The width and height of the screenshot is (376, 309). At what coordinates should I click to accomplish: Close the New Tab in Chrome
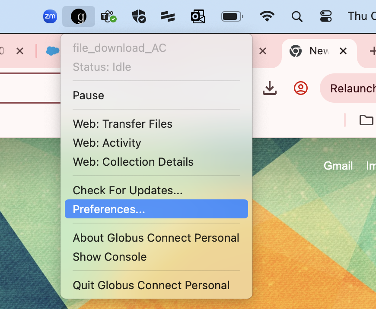pyautogui.click(x=343, y=51)
